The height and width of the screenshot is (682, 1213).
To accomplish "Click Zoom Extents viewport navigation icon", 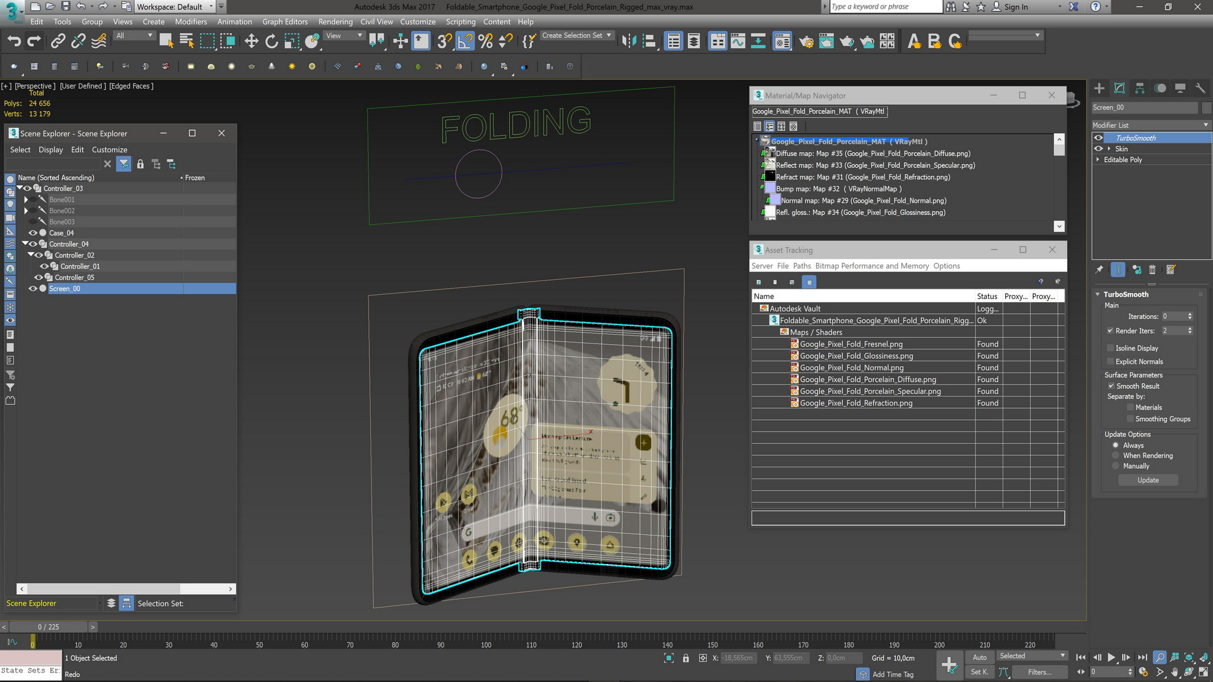I will (x=1189, y=657).
